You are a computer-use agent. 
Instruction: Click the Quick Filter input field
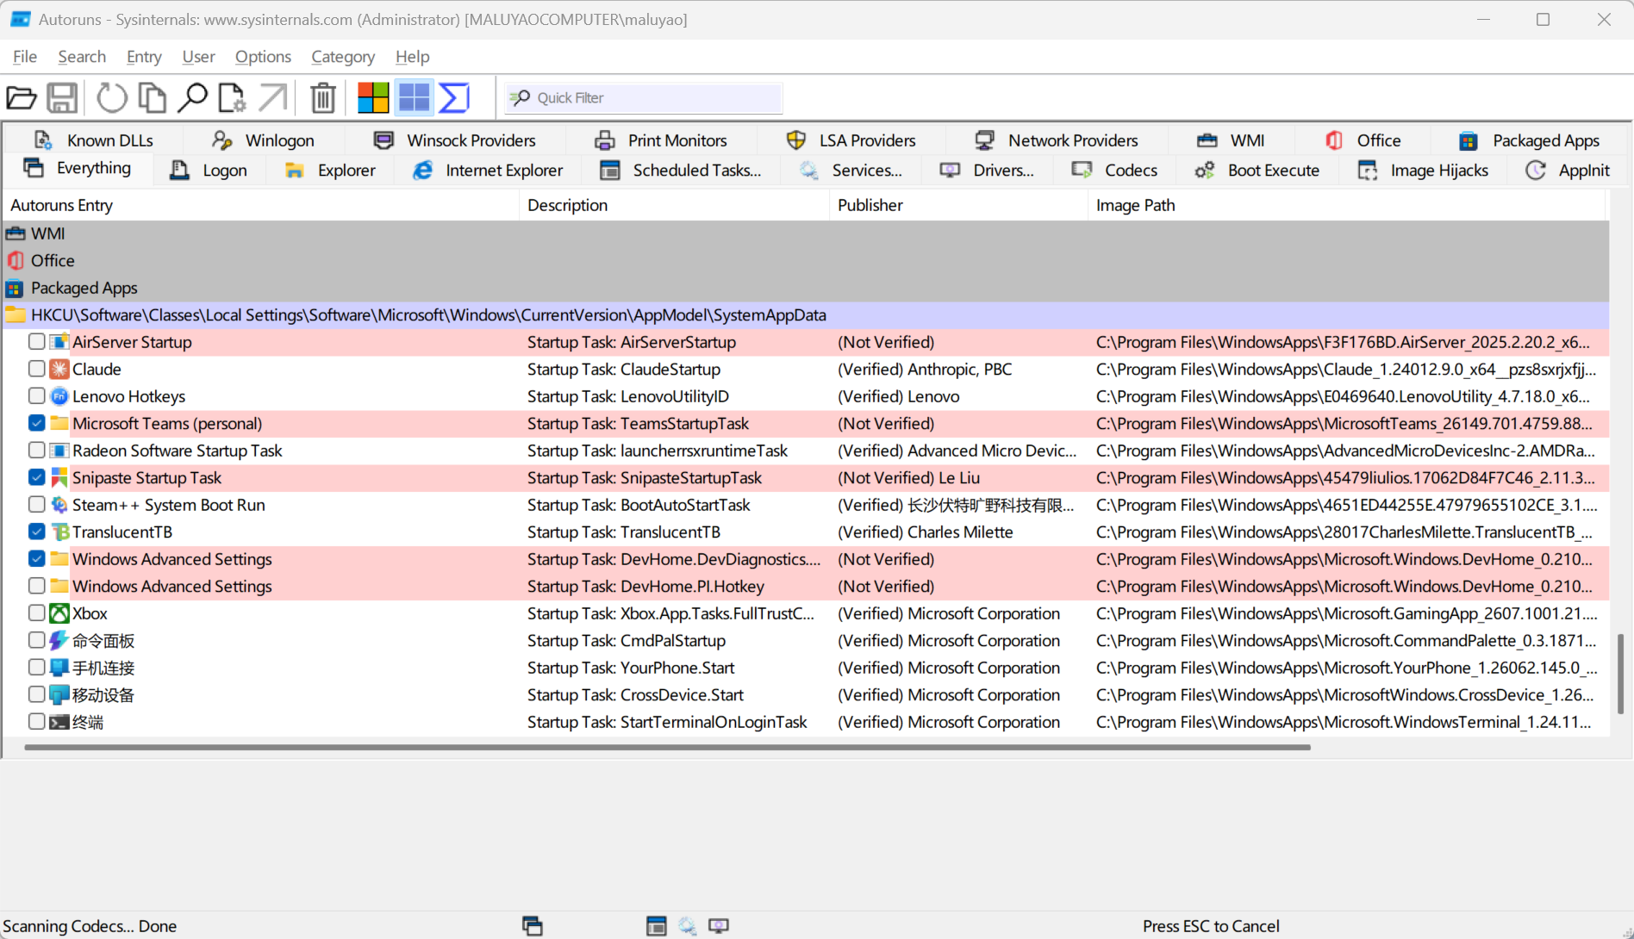(644, 98)
